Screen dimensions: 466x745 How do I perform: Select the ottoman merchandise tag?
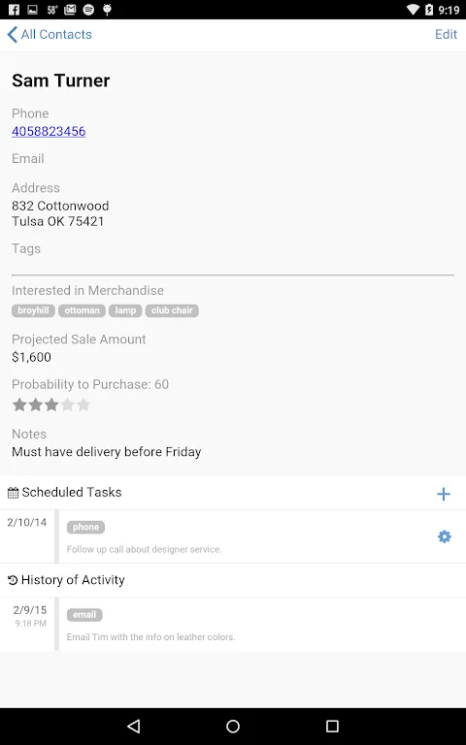[x=82, y=310]
